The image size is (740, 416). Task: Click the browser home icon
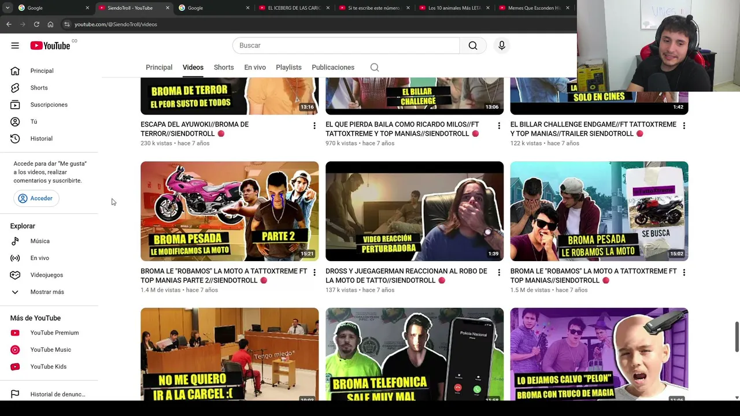tap(50, 24)
